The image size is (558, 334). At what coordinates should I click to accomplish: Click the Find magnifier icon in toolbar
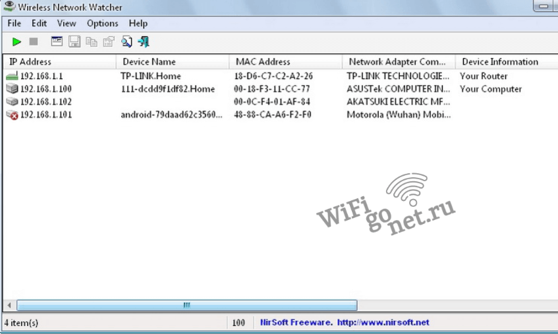(x=126, y=42)
